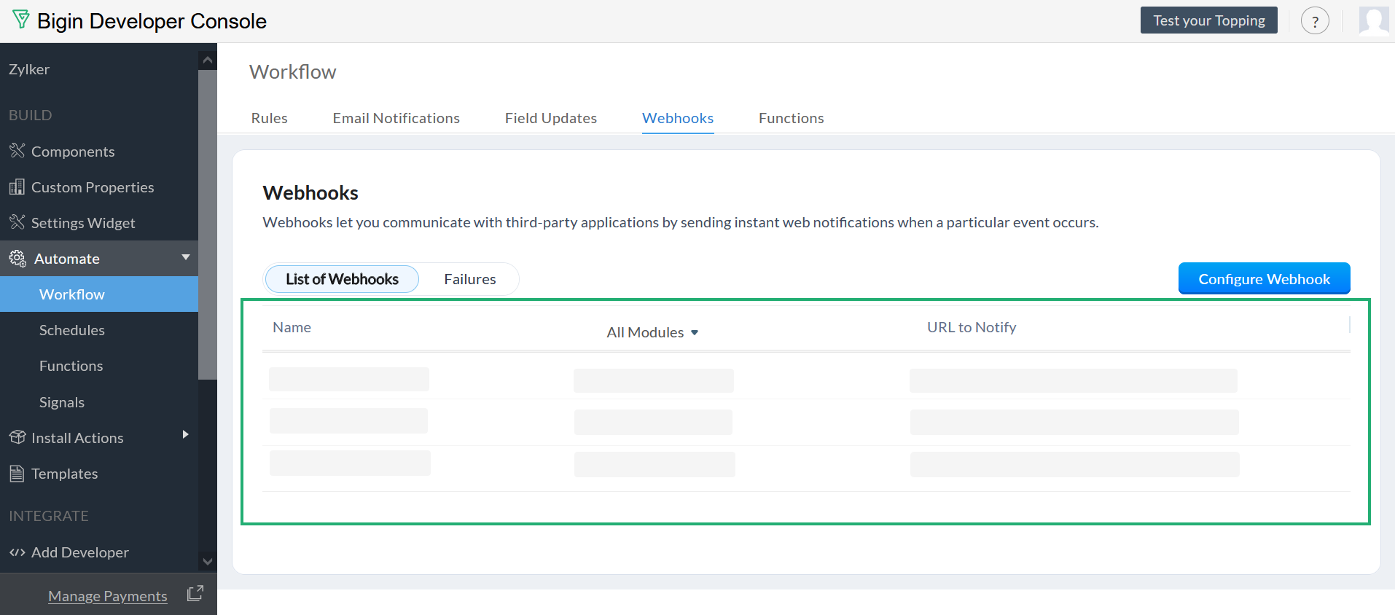Image resolution: width=1395 pixels, height=615 pixels.
Task: Click the sidebar scroll up arrow
Action: [208, 60]
